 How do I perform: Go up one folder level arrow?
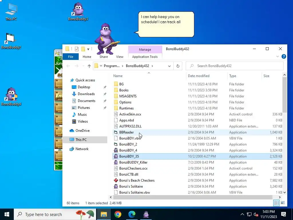click(89, 66)
